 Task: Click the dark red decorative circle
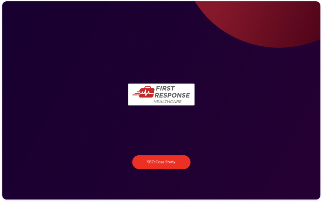click(x=268, y=21)
